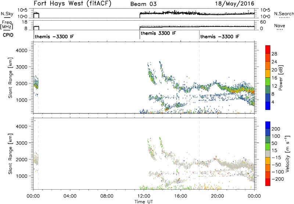Click the '4000' tick on the power panel
The width and height of the screenshot is (294, 204).
(22, 50)
